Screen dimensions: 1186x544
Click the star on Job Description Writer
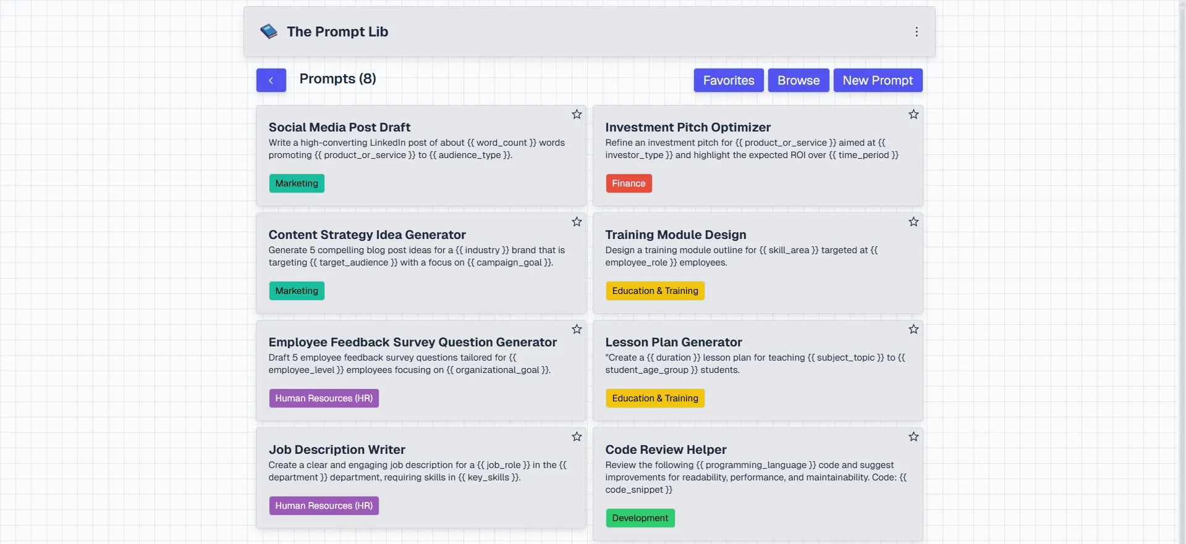(577, 437)
